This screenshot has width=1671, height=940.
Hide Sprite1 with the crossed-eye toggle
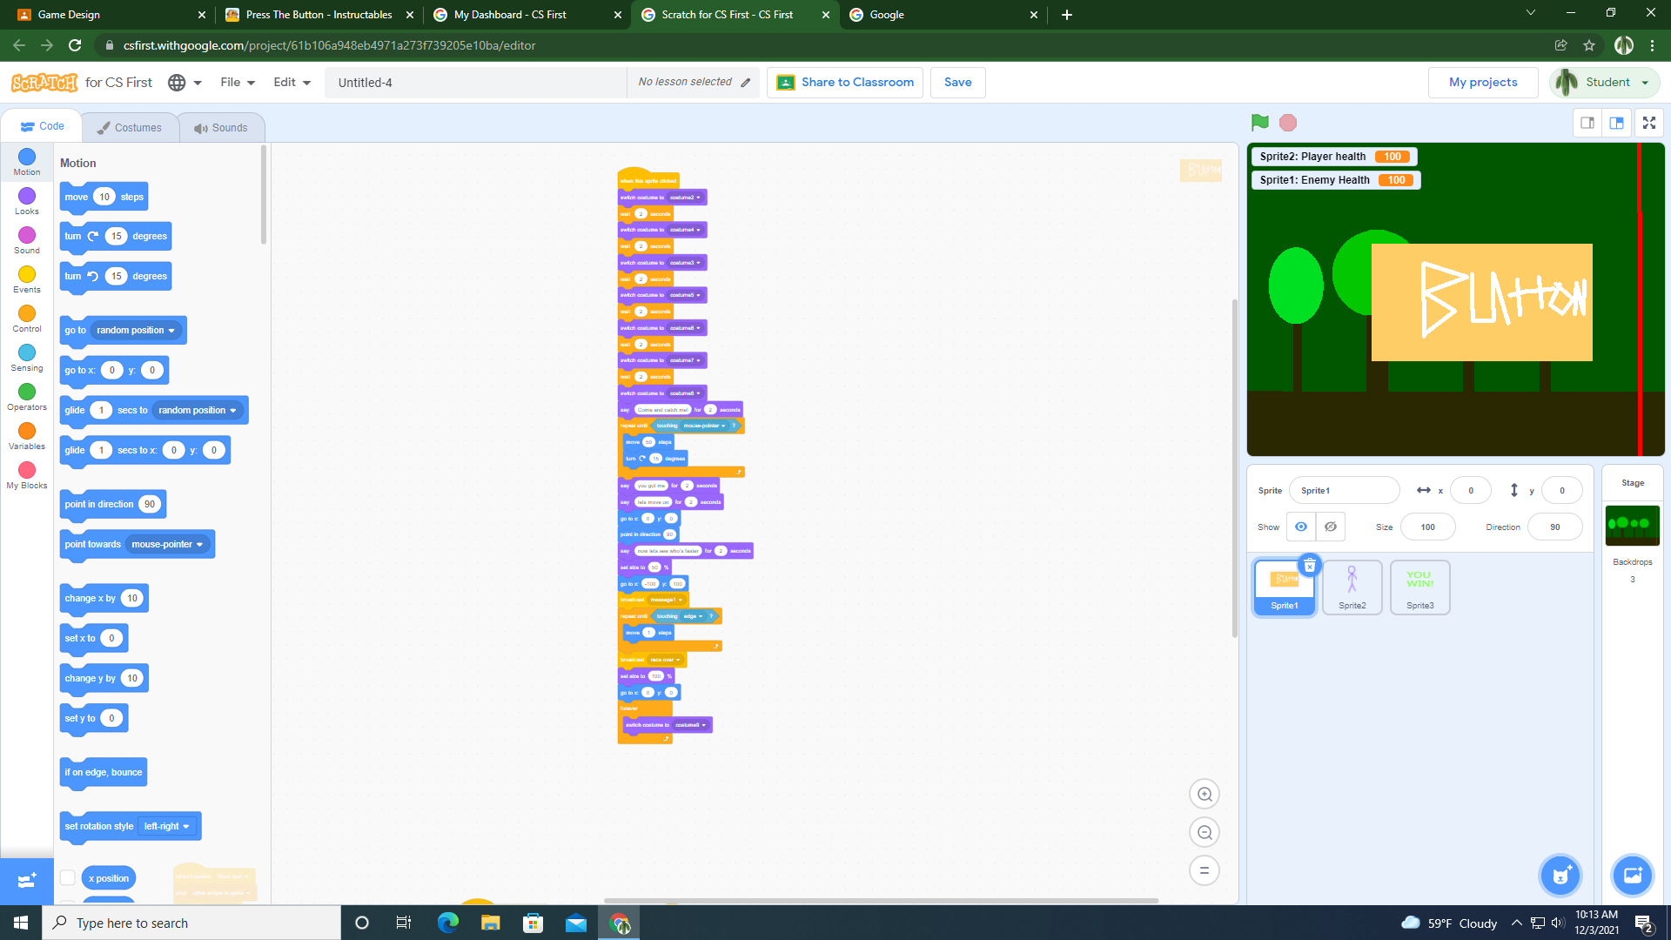pyautogui.click(x=1330, y=527)
